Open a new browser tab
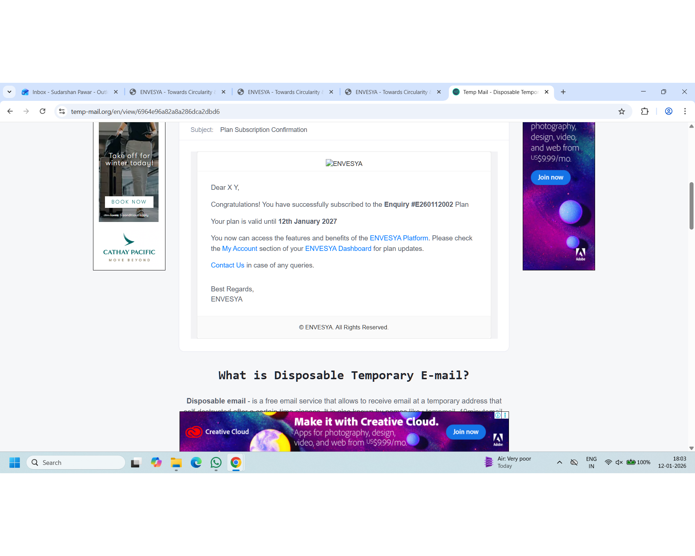The height and width of the screenshot is (556, 695). [x=563, y=92]
